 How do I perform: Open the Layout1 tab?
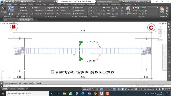13,89
